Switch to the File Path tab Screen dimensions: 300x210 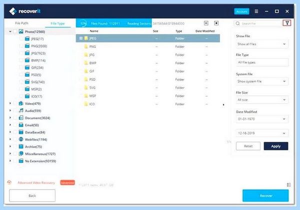21,23
